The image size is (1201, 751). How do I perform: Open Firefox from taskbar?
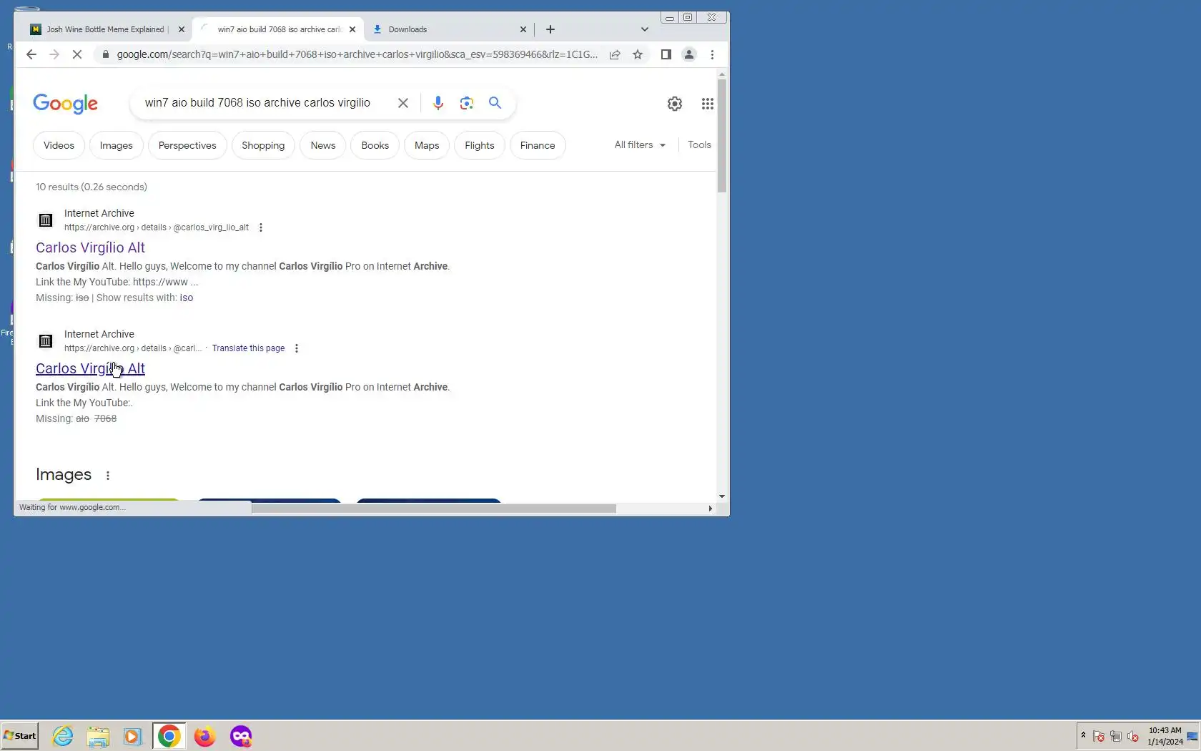tap(204, 736)
